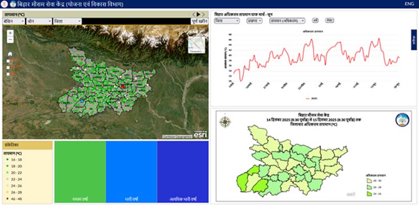Toggle the third map layer checkbox

click(x=8, y=74)
